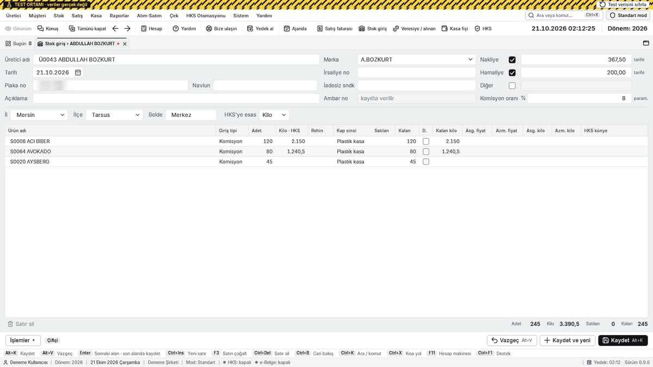This screenshot has width=653, height=367.
Task: Open Yardım help from the toolbar
Action: click(184, 28)
